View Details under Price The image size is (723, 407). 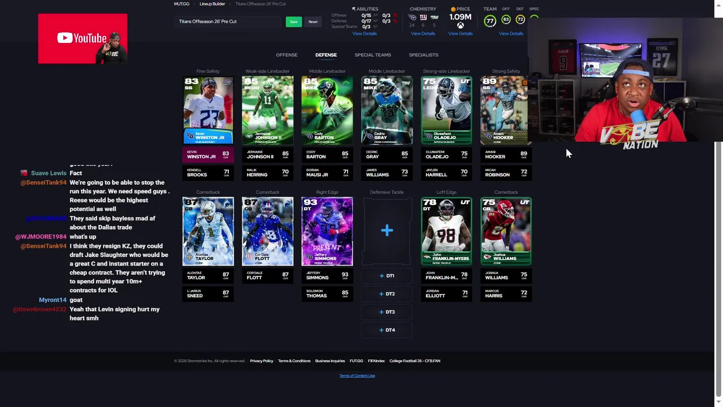click(460, 33)
